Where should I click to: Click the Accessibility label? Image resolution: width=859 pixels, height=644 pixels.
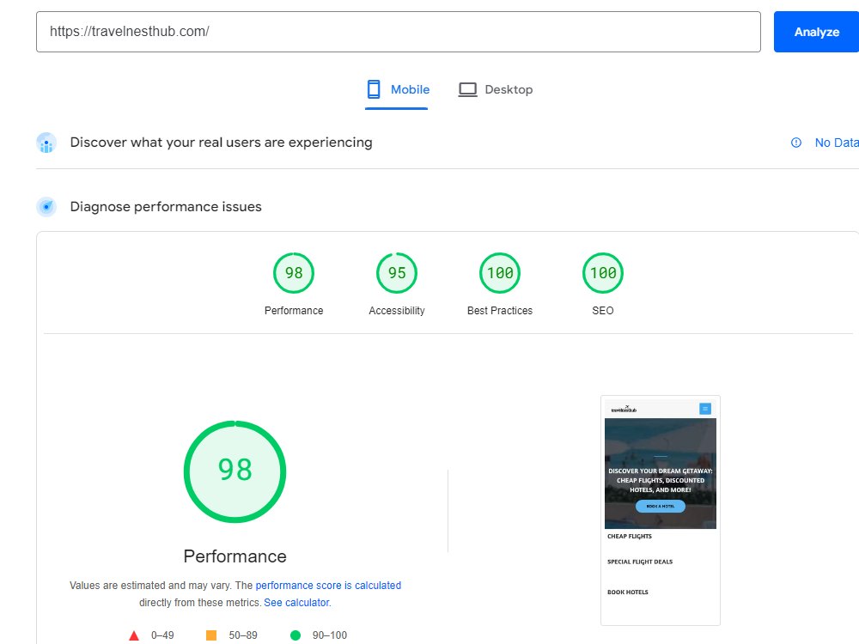click(397, 311)
